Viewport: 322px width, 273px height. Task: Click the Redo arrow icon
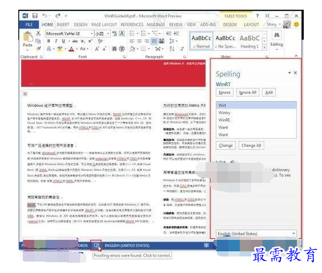coord(58,15)
